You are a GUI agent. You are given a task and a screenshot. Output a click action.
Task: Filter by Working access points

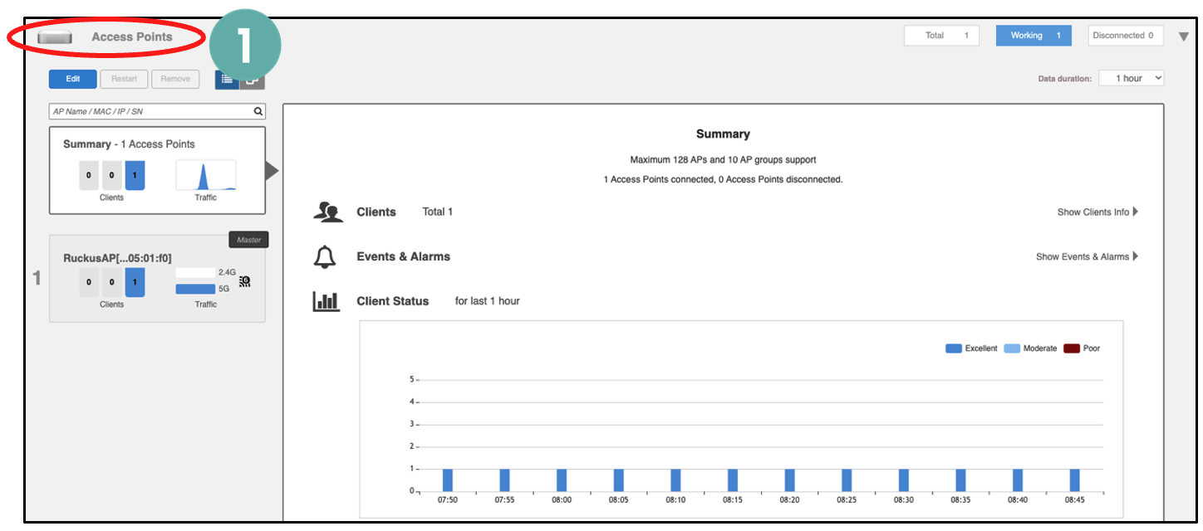pyautogui.click(x=1033, y=36)
